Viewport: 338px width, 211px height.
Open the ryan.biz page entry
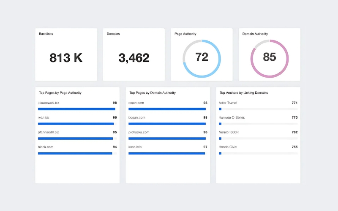pyautogui.click(x=44, y=117)
